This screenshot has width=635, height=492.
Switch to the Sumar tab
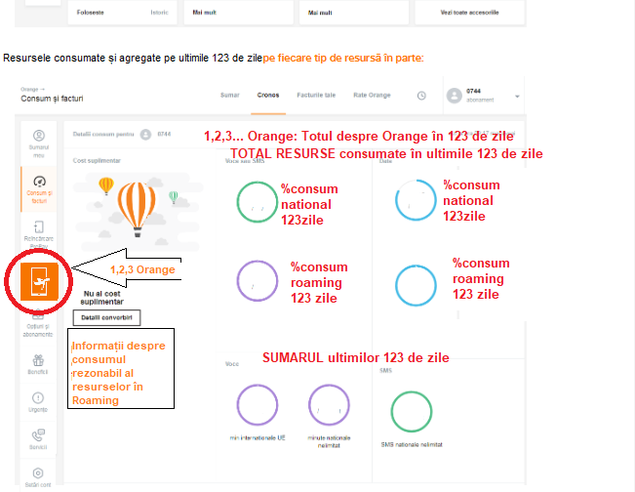pos(230,96)
